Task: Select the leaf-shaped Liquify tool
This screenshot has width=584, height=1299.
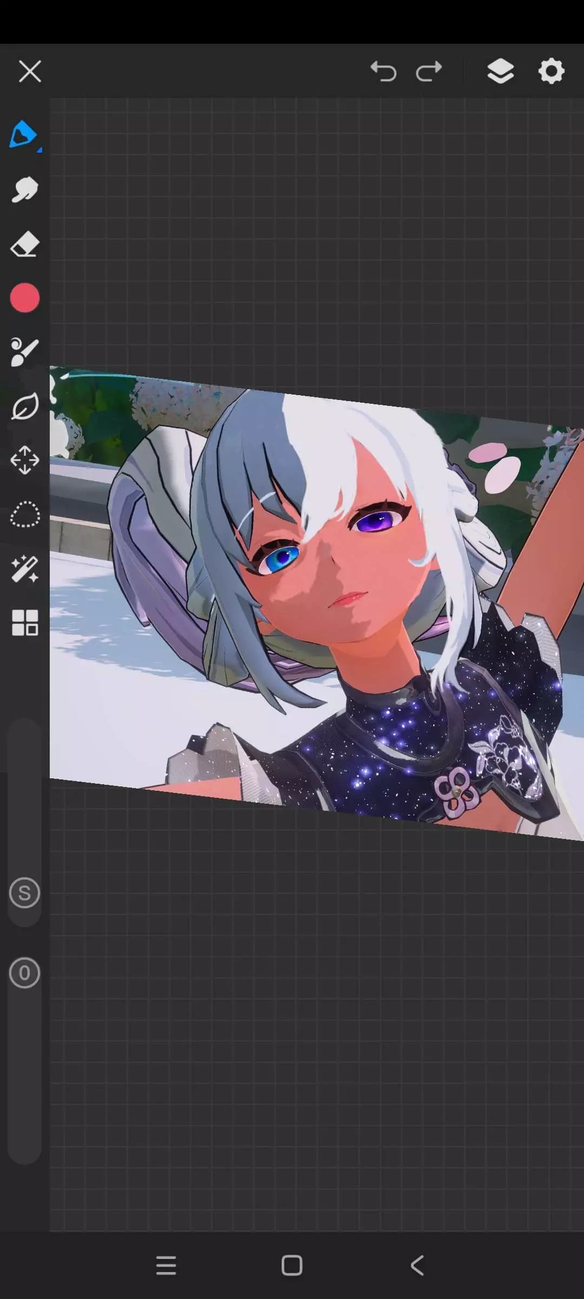Action: click(x=25, y=406)
